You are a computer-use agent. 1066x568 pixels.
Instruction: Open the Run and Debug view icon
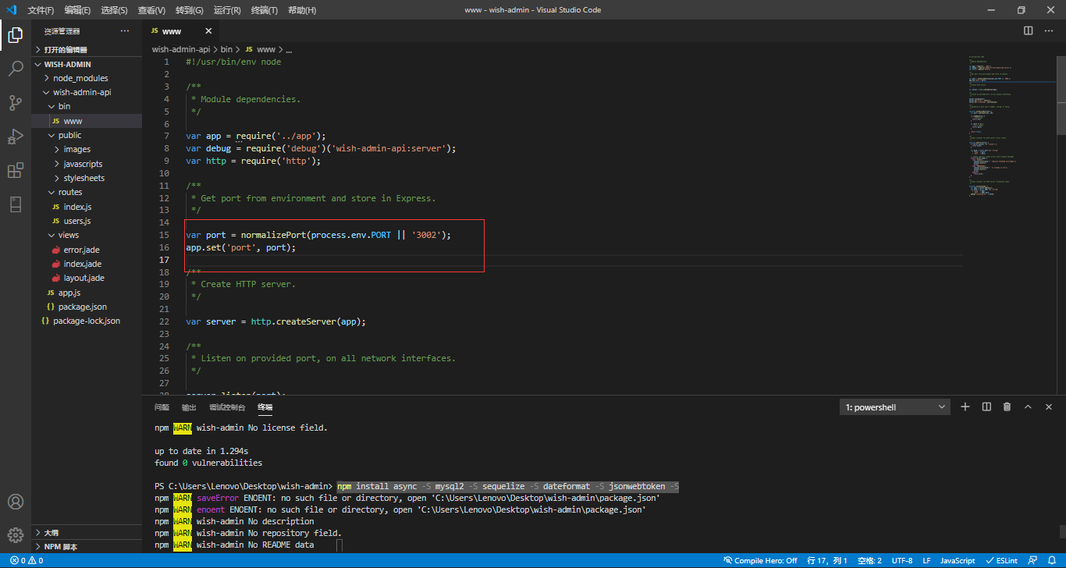15,137
